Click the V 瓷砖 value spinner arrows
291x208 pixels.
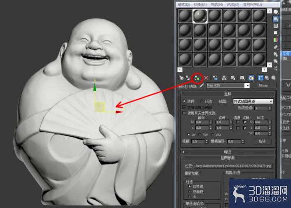click(x=231, y=128)
